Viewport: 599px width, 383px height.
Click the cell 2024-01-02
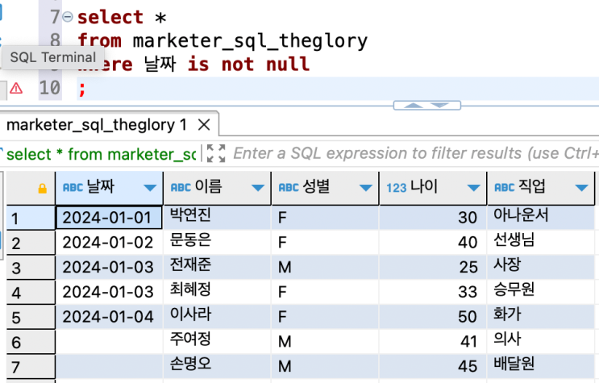click(110, 243)
